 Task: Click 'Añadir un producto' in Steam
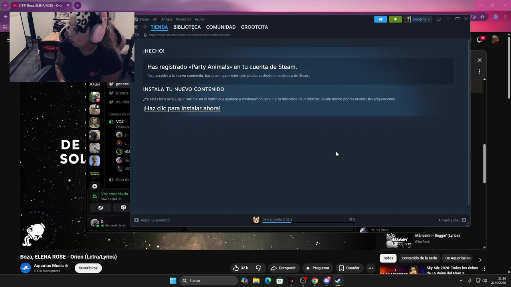tap(152, 220)
